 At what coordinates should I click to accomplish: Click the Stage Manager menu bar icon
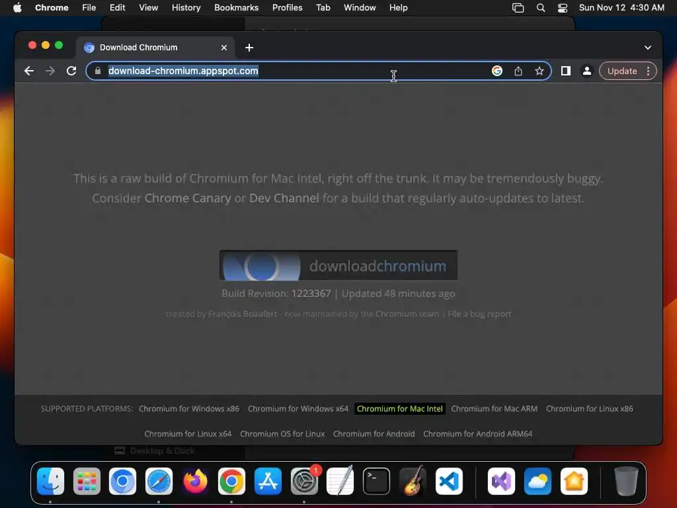pyautogui.click(x=518, y=8)
